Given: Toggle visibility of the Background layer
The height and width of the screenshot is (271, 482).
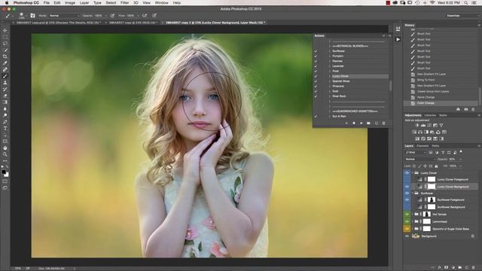Looking at the screenshot, I should coord(407,236).
